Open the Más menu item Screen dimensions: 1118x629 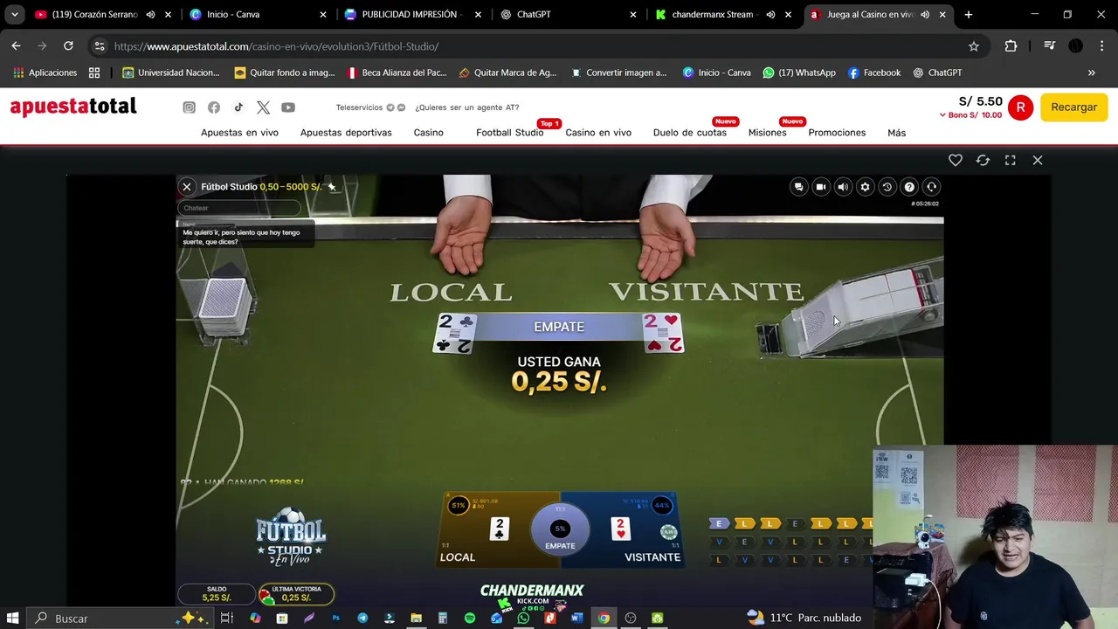(896, 133)
